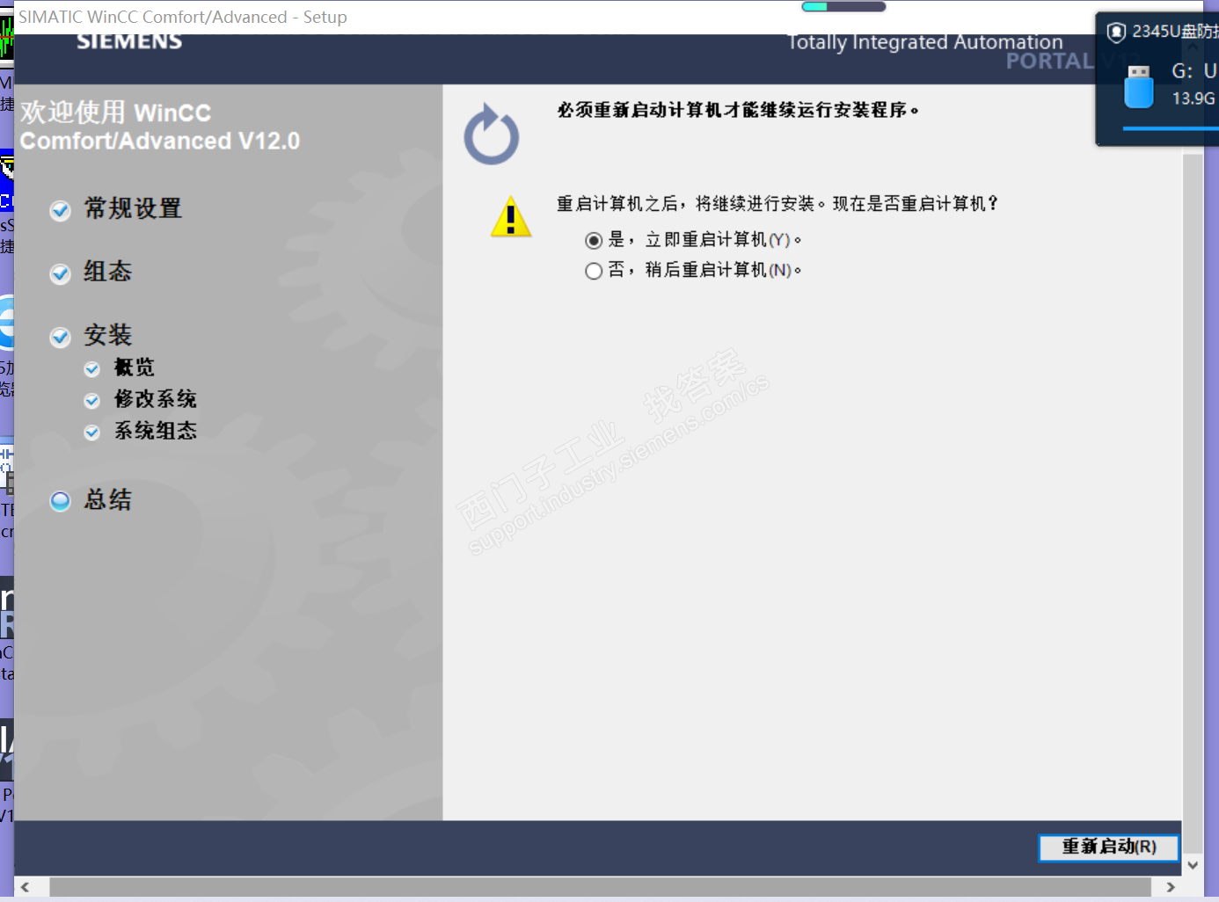Select the 概览 sub-step
Viewport: 1219px width, 902px height.
tap(135, 367)
